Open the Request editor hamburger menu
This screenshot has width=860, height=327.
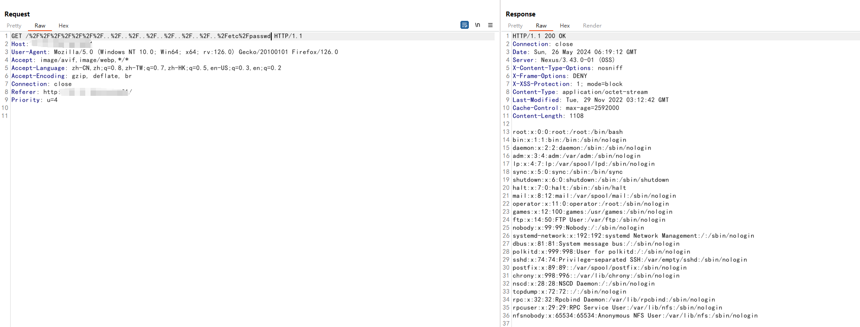point(490,25)
